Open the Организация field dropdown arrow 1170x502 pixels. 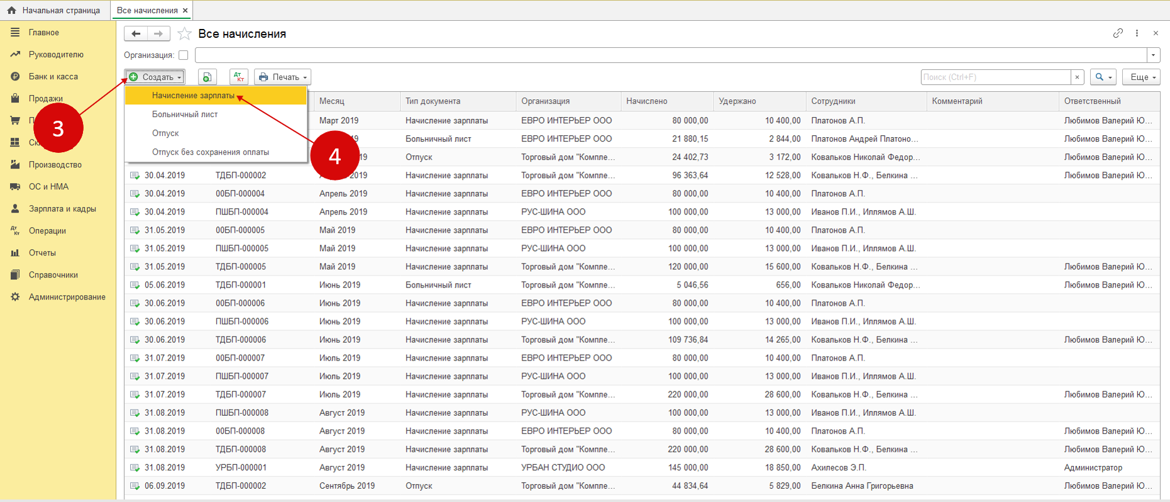1153,55
